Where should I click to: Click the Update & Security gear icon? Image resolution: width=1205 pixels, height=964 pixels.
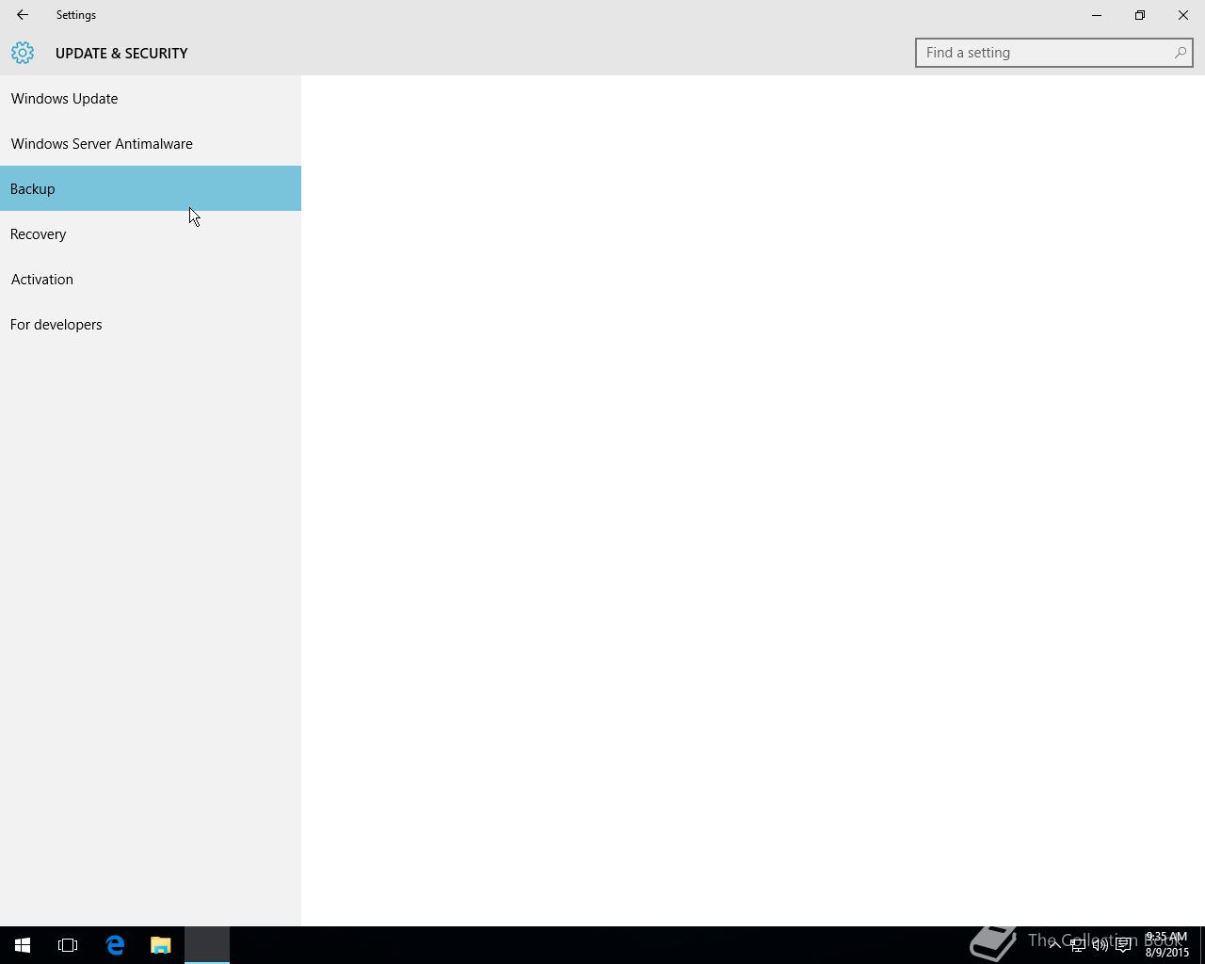tap(23, 53)
